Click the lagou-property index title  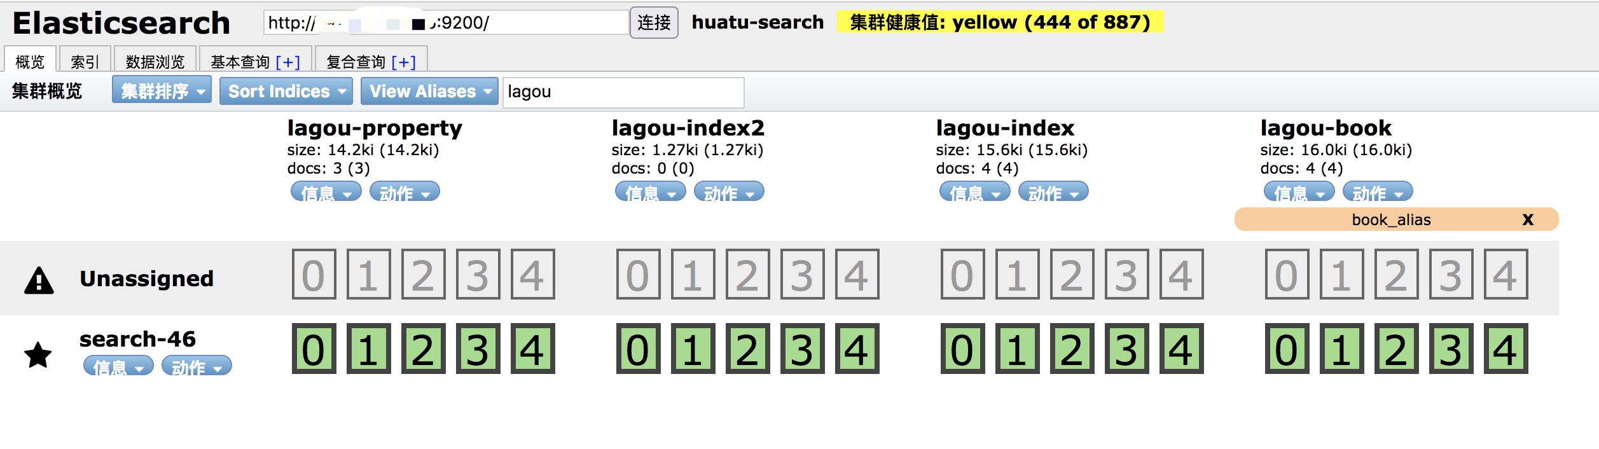[x=375, y=128]
